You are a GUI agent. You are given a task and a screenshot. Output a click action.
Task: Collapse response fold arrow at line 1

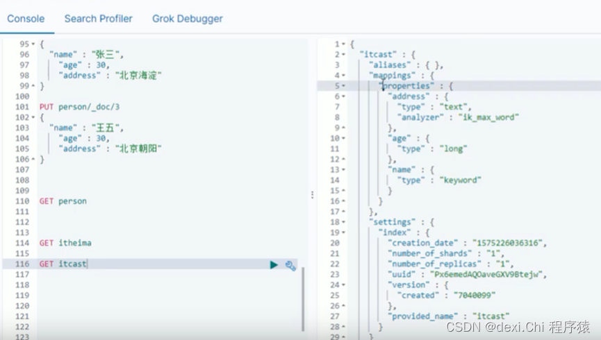pyautogui.click(x=343, y=44)
